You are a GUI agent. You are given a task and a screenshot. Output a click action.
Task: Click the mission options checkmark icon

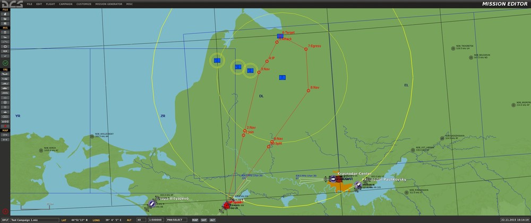click(x=5, y=56)
